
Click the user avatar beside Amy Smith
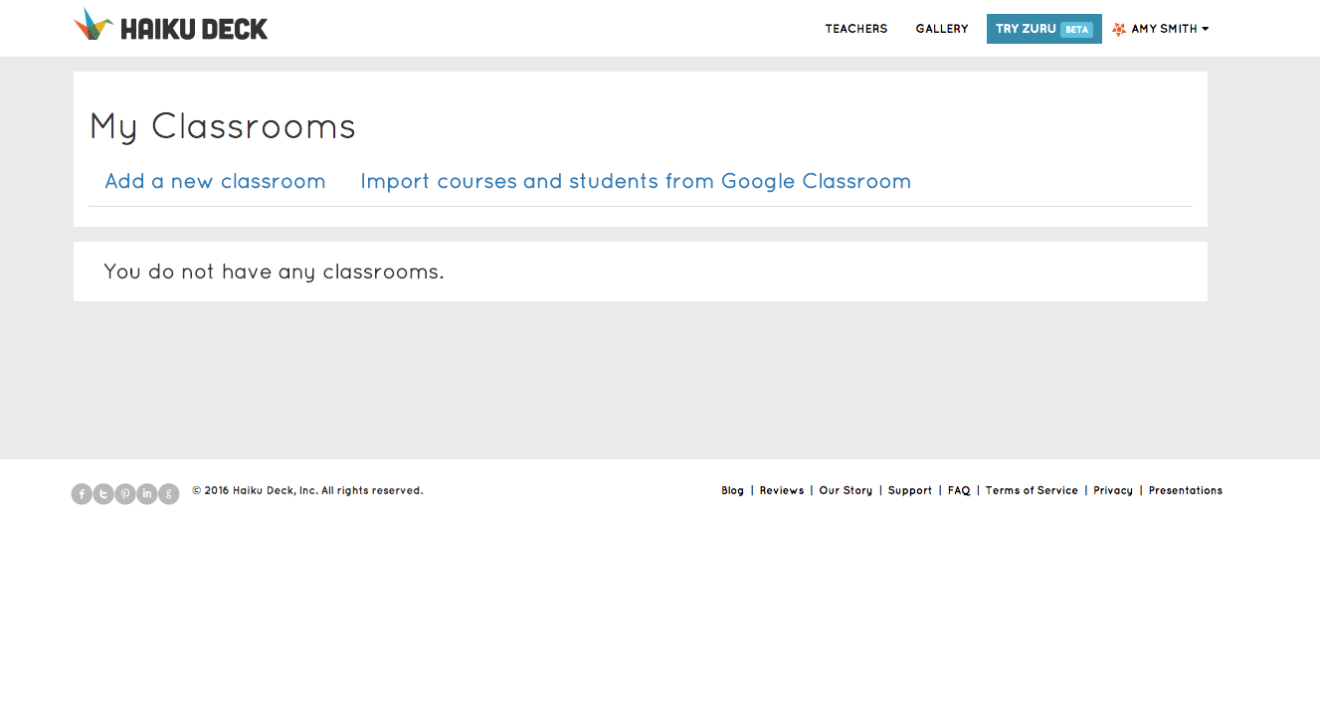pyautogui.click(x=1119, y=29)
